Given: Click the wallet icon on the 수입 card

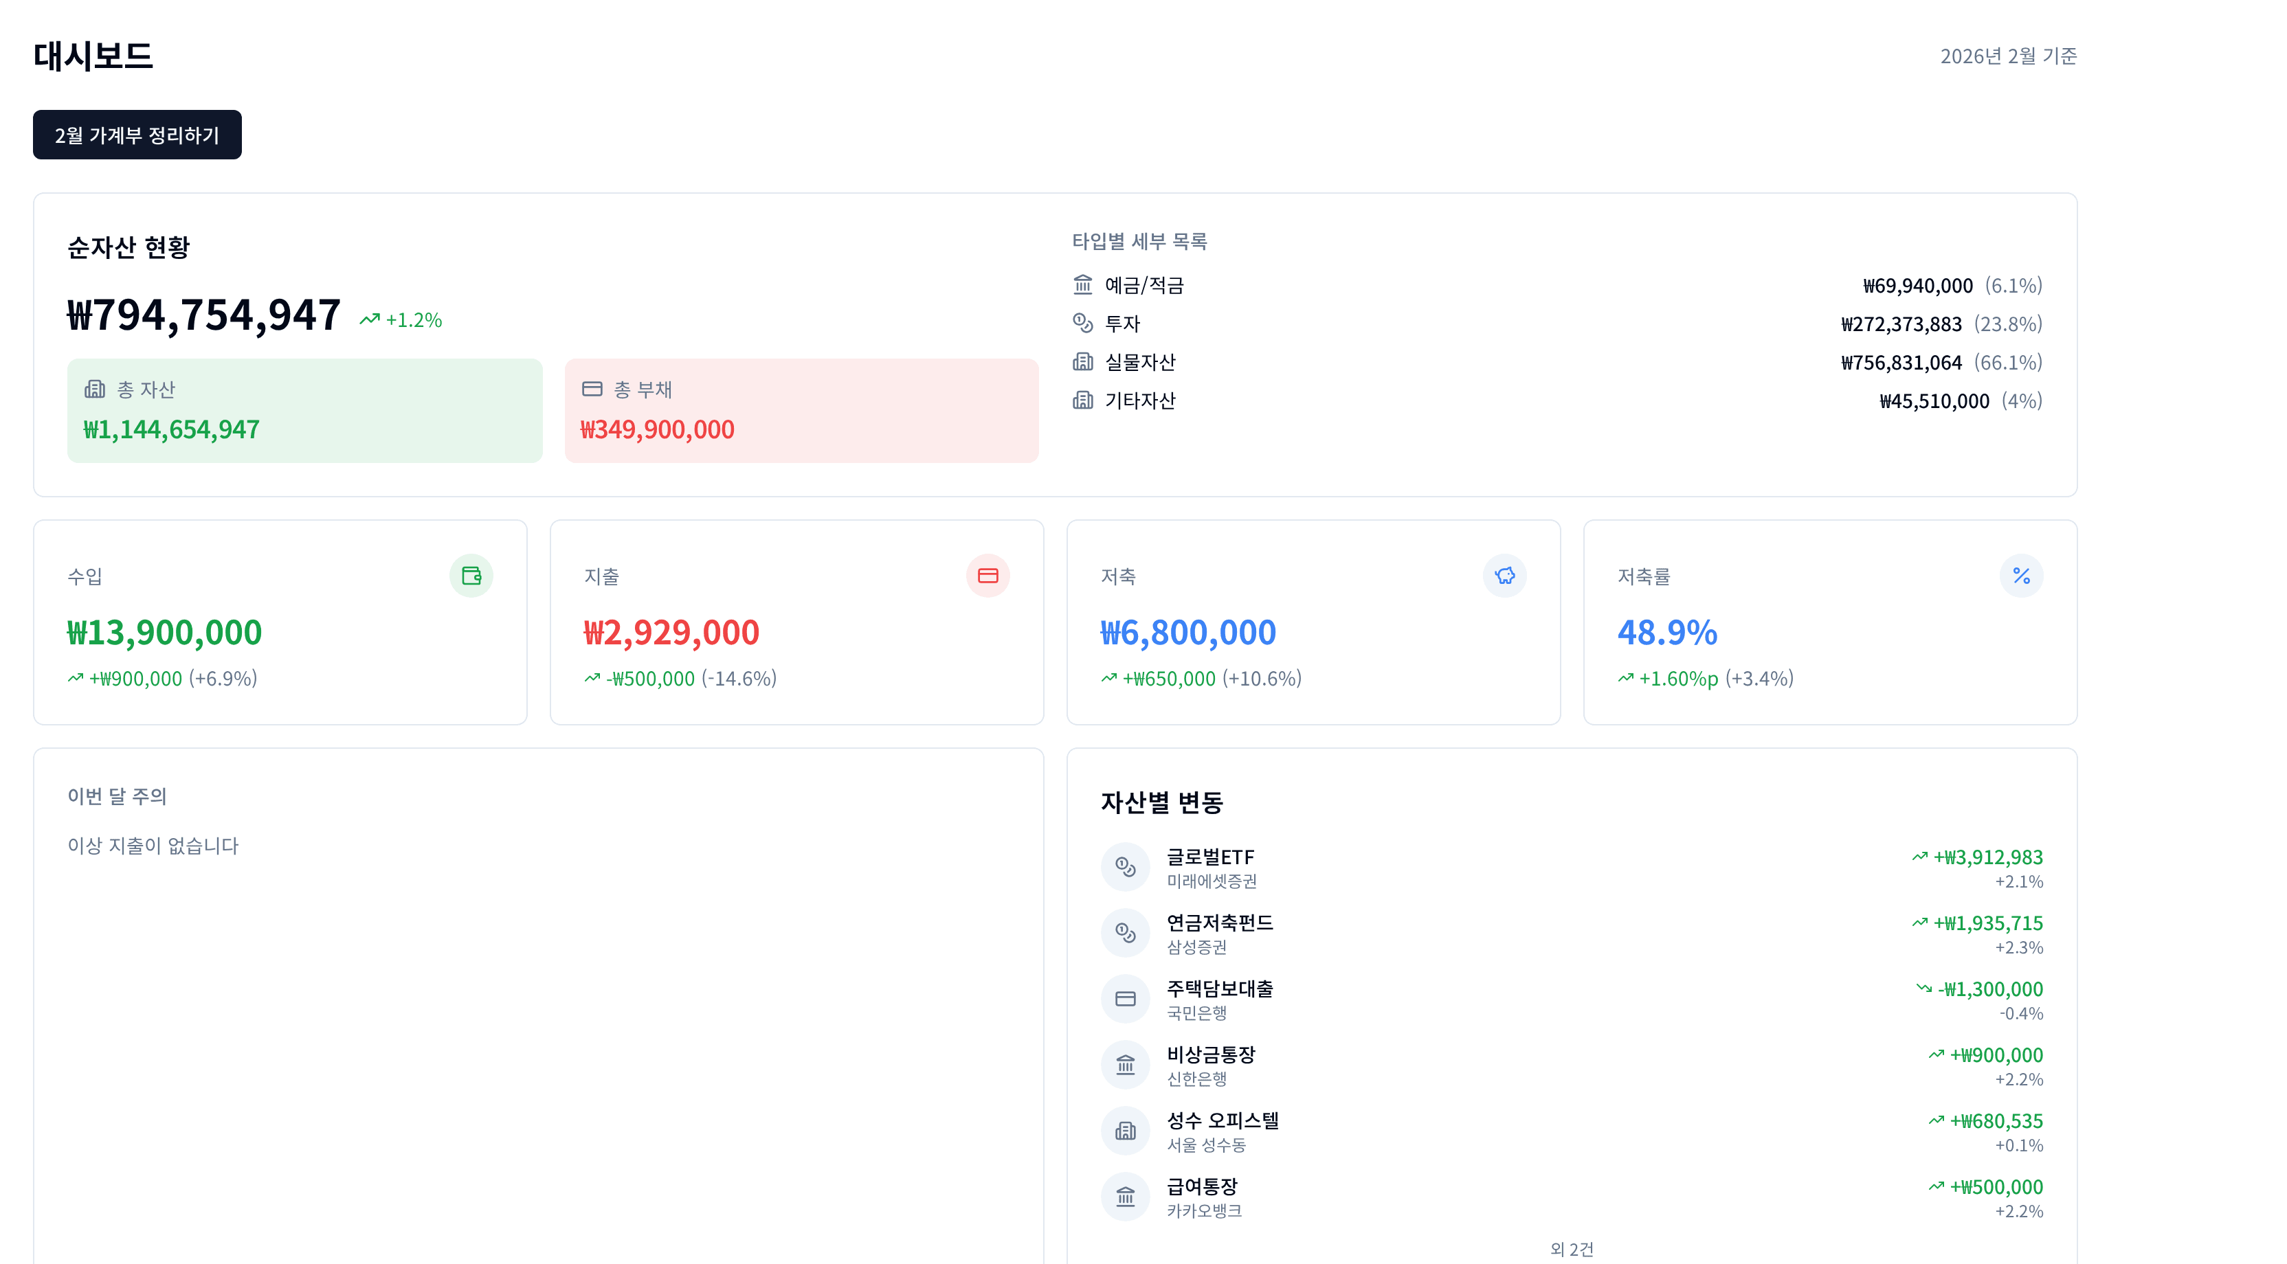Looking at the screenshot, I should (471, 575).
